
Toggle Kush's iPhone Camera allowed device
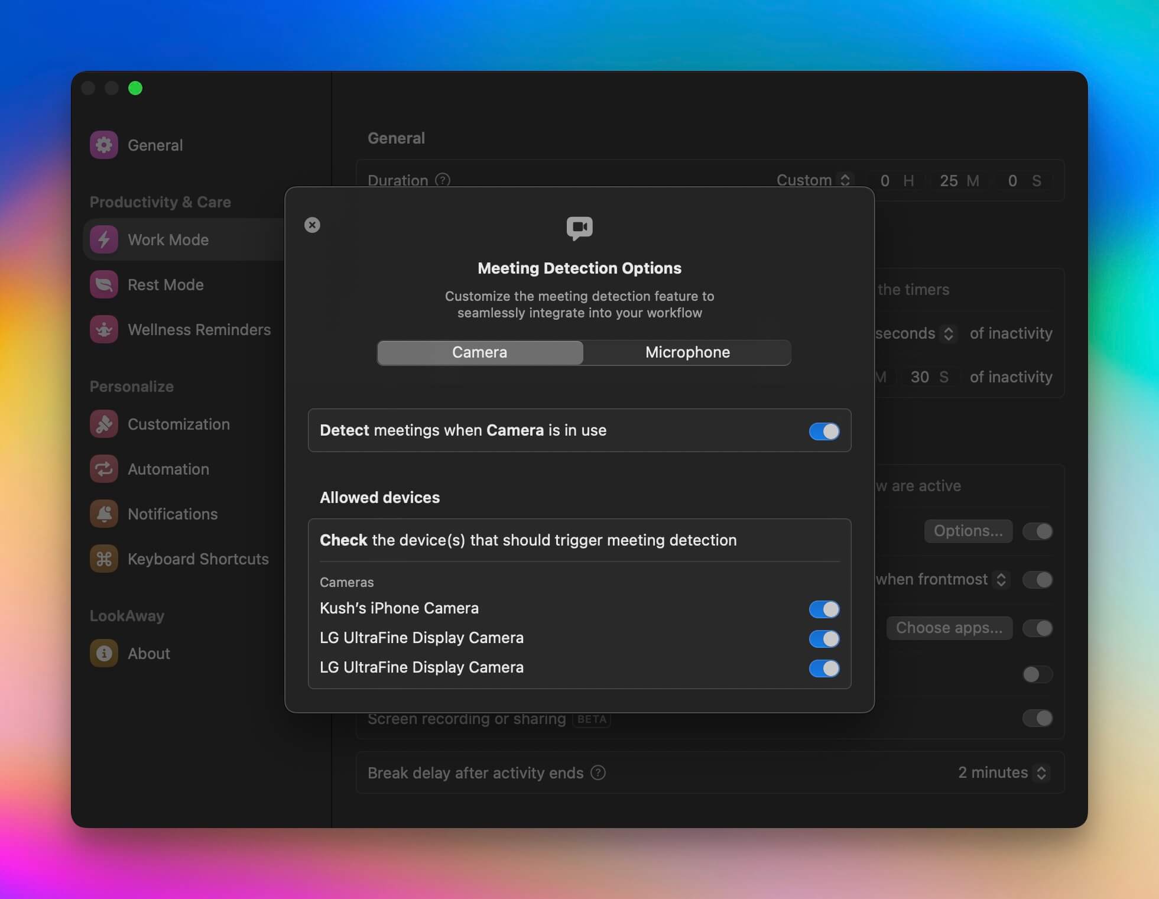pos(824,608)
